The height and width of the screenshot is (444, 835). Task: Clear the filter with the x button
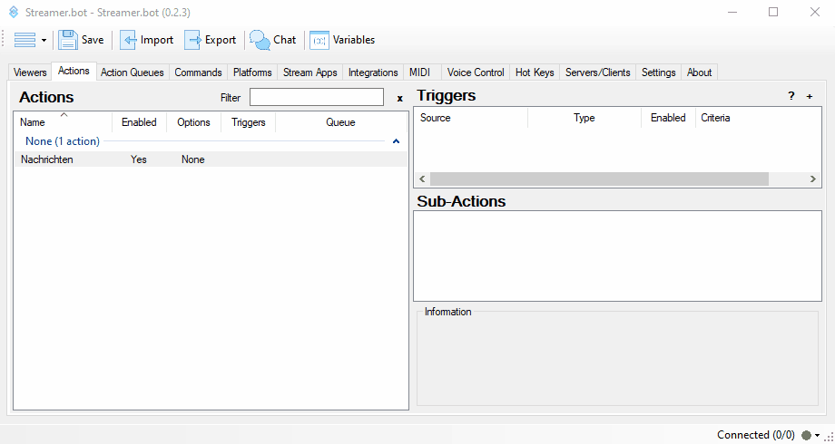(399, 98)
